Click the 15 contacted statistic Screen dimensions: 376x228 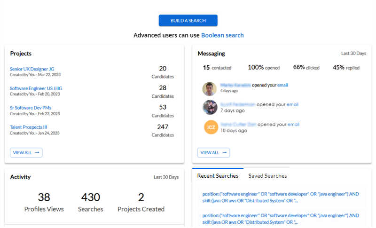[x=217, y=68]
